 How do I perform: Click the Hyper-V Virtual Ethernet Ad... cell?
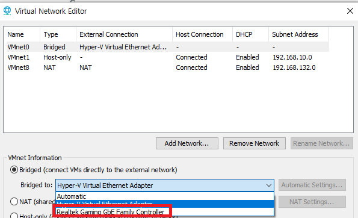pyautogui.click(x=123, y=47)
